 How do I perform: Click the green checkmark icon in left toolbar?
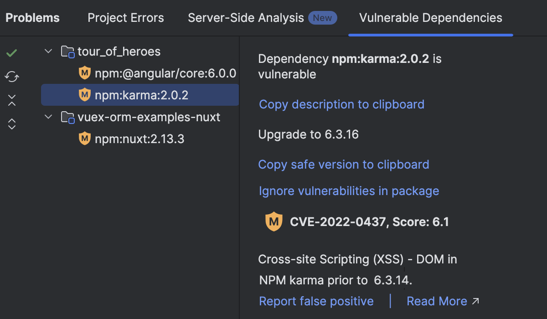tap(11, 52)
